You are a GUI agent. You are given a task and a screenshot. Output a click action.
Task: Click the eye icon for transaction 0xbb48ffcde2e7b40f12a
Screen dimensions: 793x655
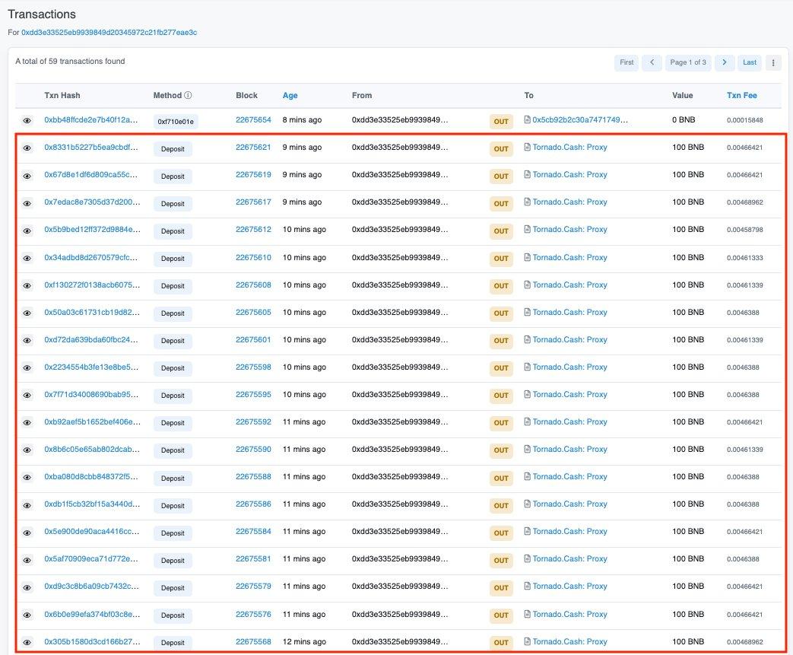click(27, 120)
